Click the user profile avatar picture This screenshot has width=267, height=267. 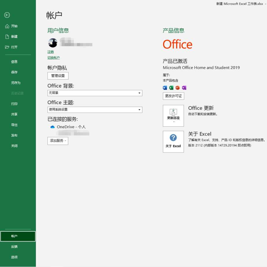coord(53,43)
